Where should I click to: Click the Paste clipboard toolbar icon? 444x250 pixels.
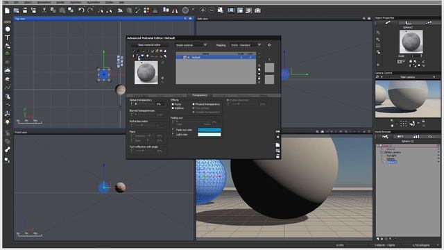click(x=62, y=10)
